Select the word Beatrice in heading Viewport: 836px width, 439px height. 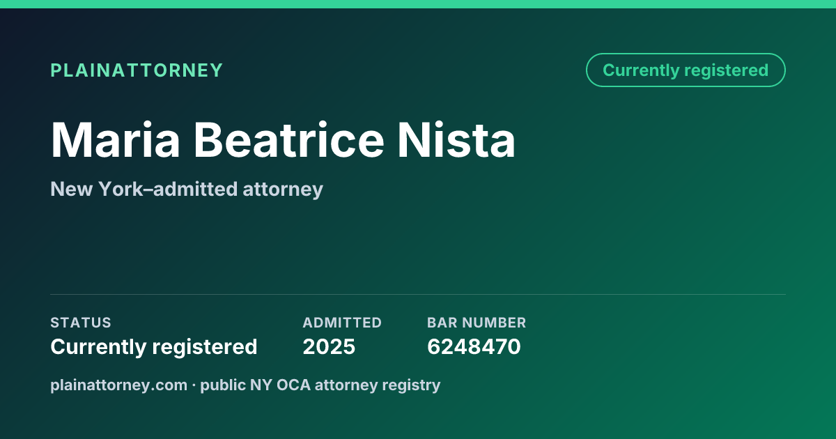click(x=288, y=140)
